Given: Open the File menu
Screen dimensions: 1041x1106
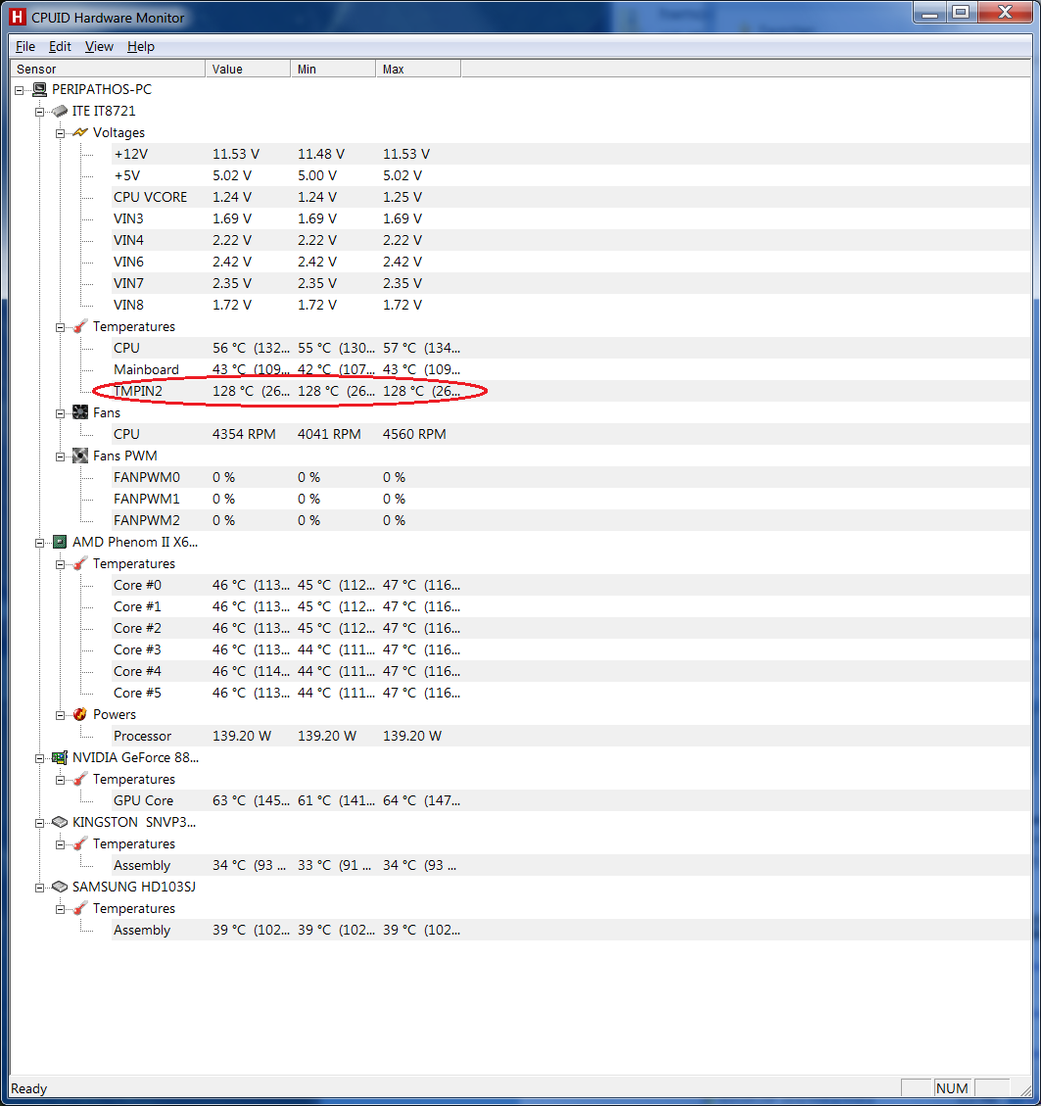Looking at the screenshot, I should [x=25, y=47].
